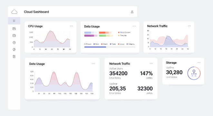Click the Storage circular network icon
This screenshot has width=213, height=116.
[194, 73]
